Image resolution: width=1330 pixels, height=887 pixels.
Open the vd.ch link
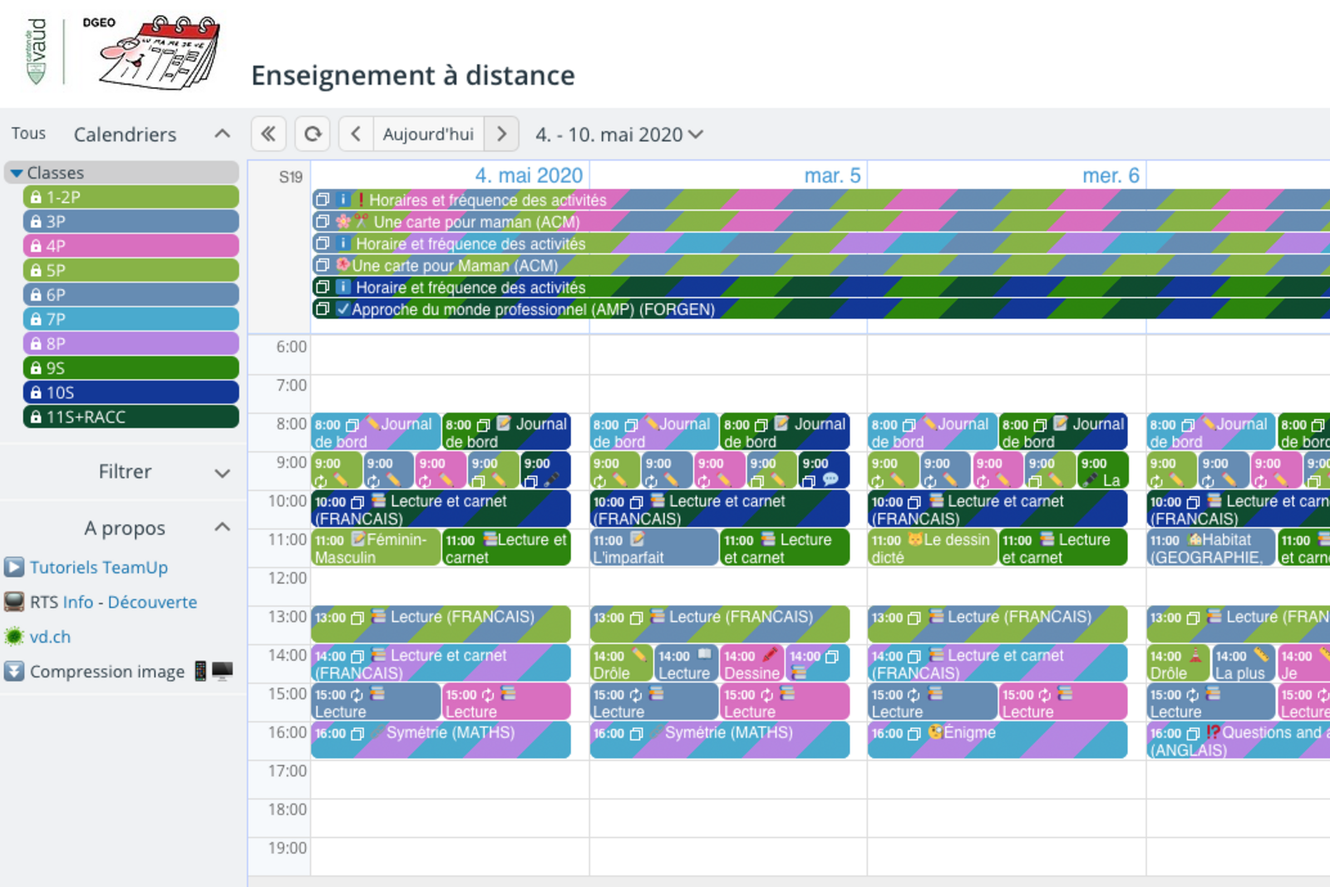50,637
